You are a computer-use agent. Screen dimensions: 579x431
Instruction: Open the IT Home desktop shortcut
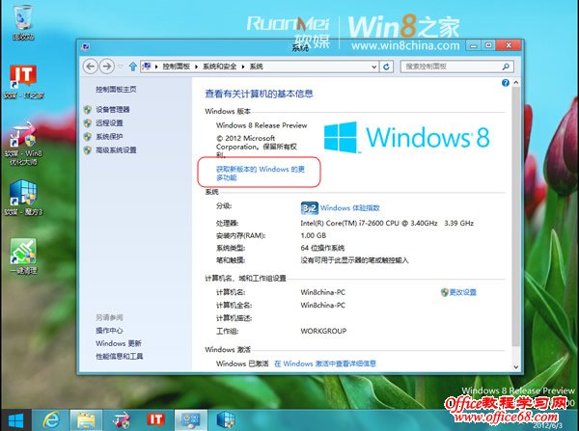tap(23, 81)
